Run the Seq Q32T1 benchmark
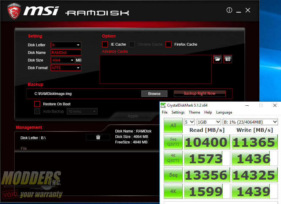 click(173, 142)
